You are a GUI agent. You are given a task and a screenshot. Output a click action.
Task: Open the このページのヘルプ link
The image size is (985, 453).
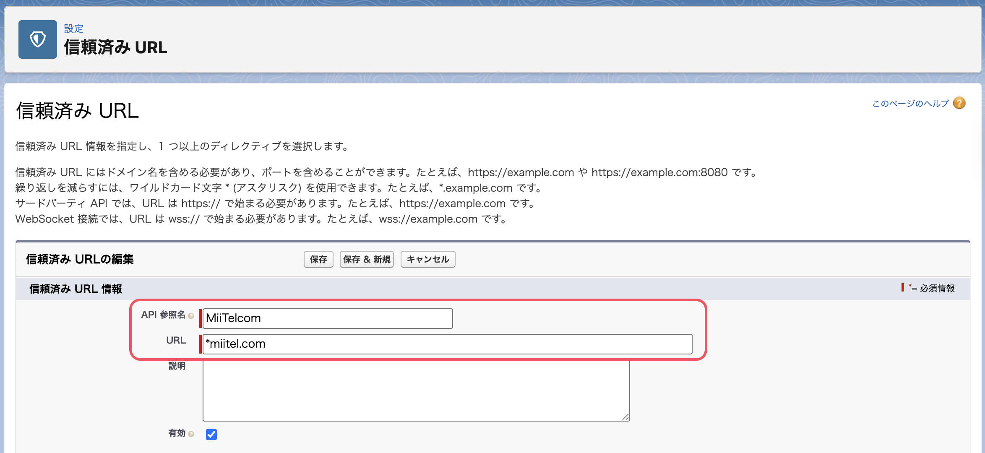point(910,103)
